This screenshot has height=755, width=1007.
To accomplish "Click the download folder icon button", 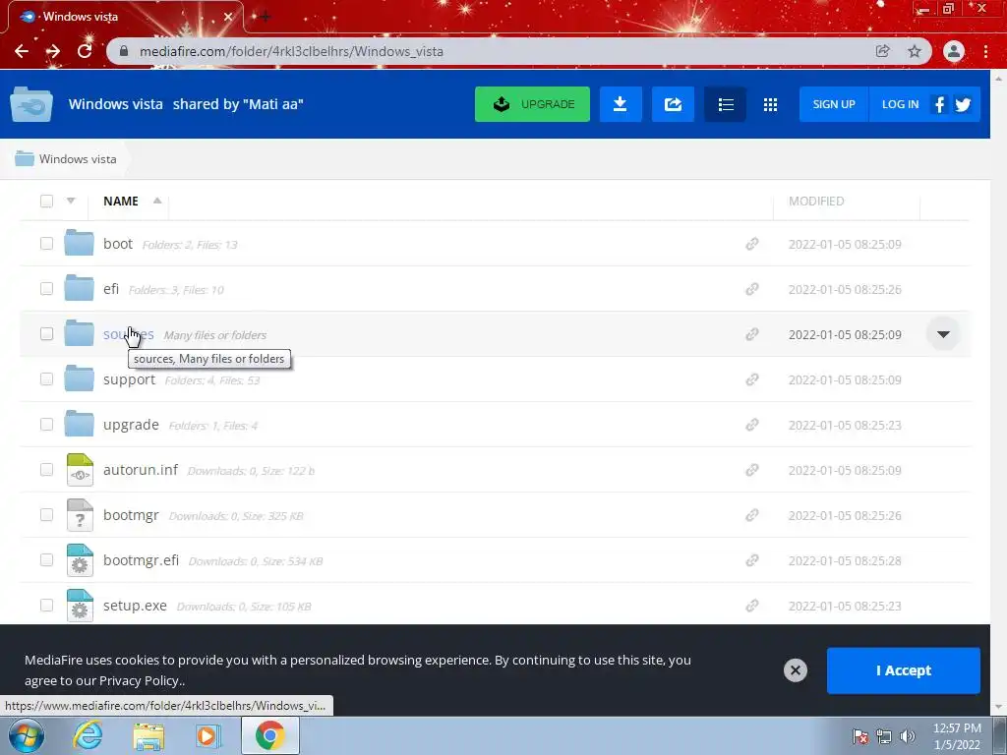I will click(x=621, y=104).
